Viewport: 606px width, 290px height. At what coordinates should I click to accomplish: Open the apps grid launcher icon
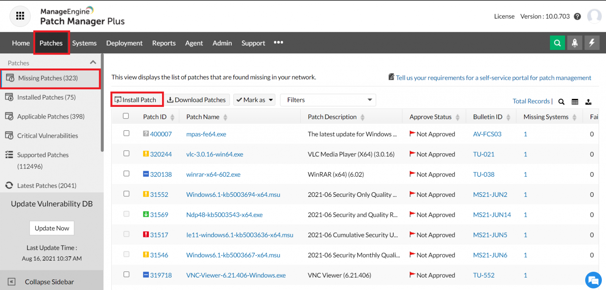pyautogui.click(x=20, y=16)
